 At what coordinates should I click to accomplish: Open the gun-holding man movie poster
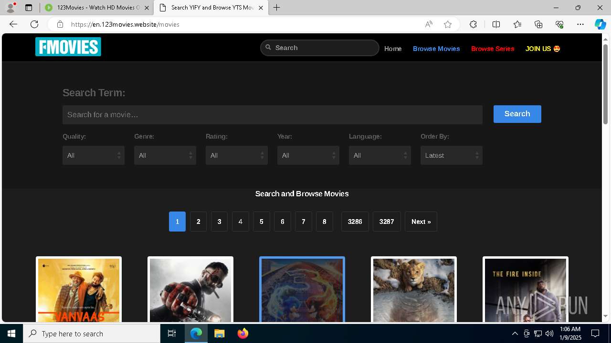[x=190, y=290]
